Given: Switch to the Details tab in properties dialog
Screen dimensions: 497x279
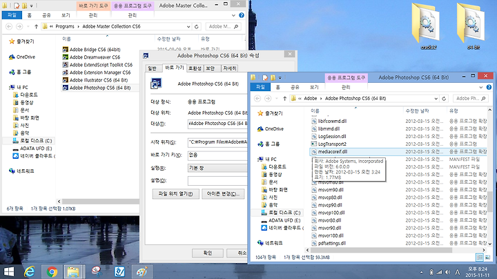Looking at the screenshot, I should point(230,68).
